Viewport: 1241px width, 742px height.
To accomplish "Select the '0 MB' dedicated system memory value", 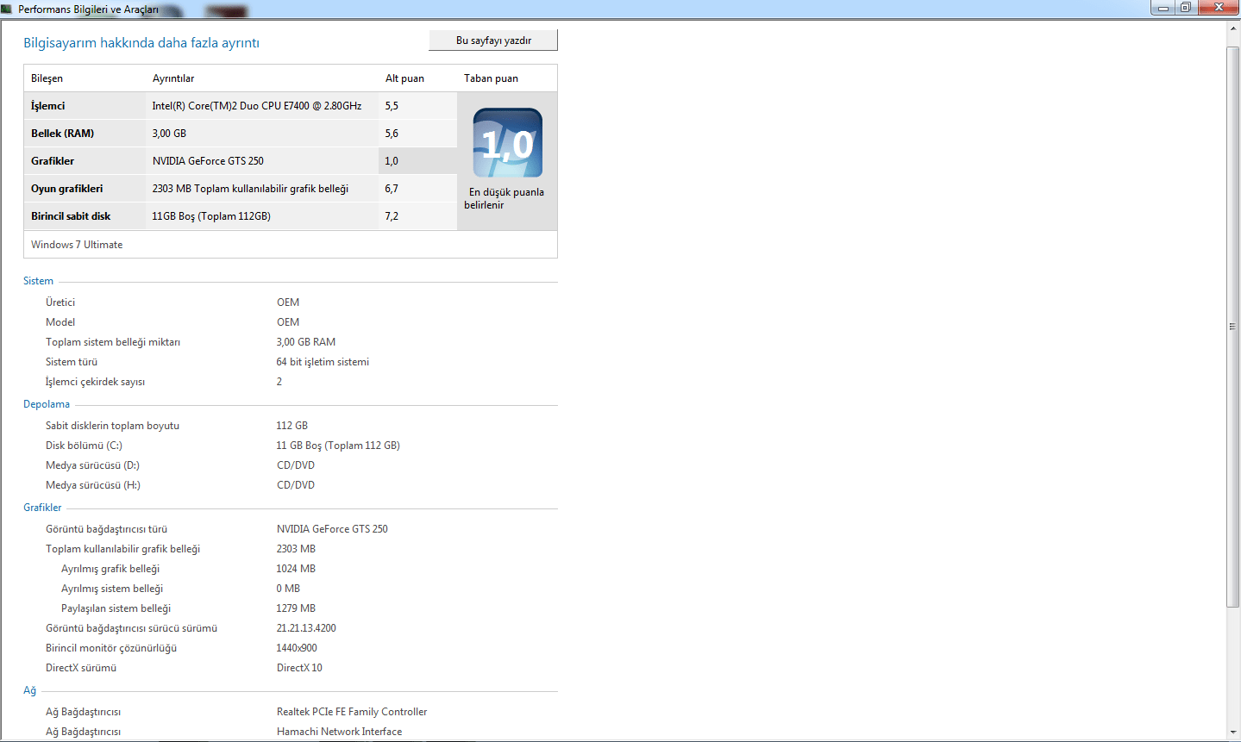I will pos(288,589).
